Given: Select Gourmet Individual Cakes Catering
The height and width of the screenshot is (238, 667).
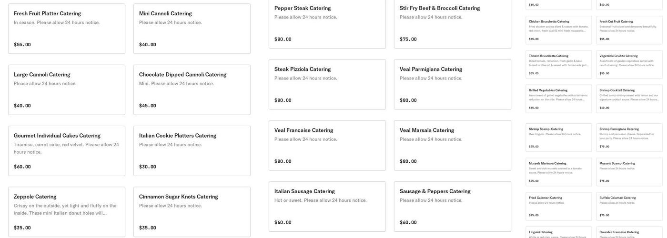Looking at the screenshot, I should tap(67, 150).
